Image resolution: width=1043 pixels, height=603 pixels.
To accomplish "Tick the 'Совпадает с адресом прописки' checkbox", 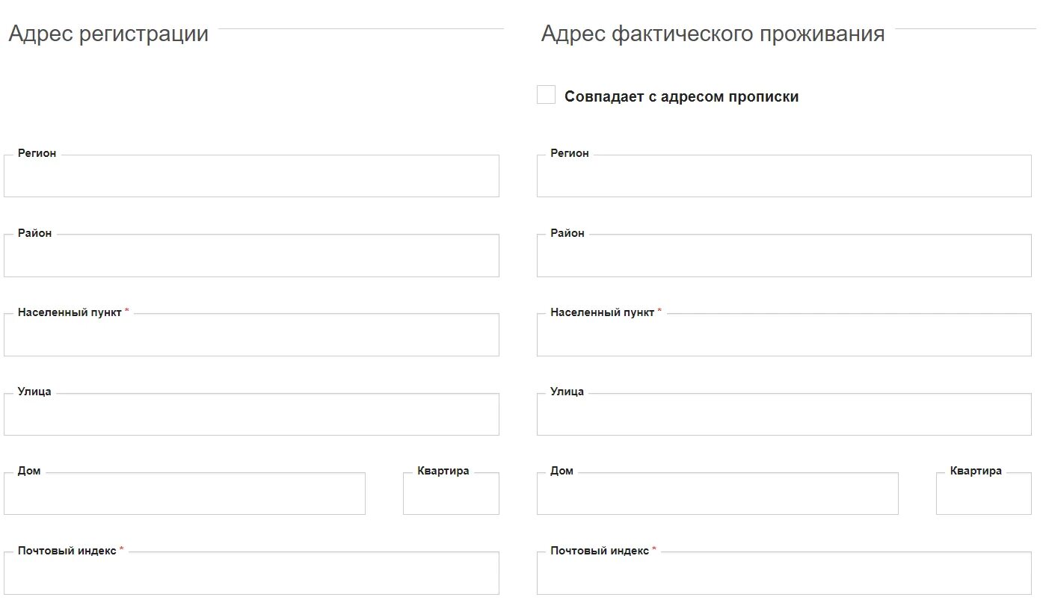I will click(x=546, y=95).
